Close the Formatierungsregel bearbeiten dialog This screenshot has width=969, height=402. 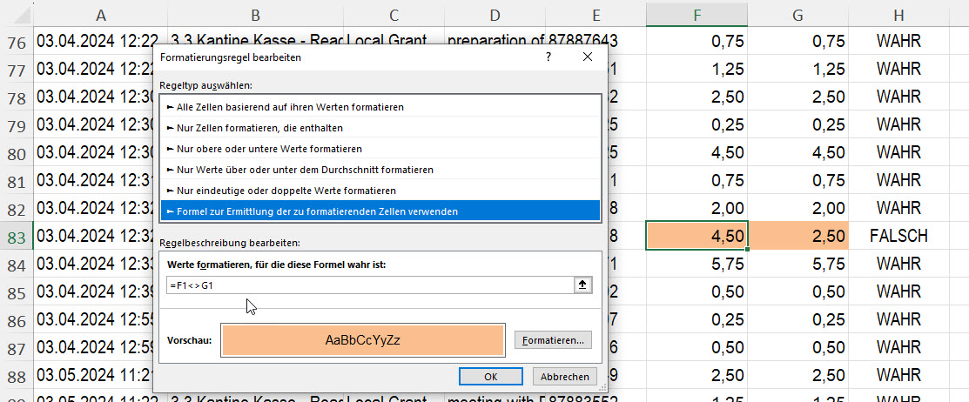coord(587,57)
